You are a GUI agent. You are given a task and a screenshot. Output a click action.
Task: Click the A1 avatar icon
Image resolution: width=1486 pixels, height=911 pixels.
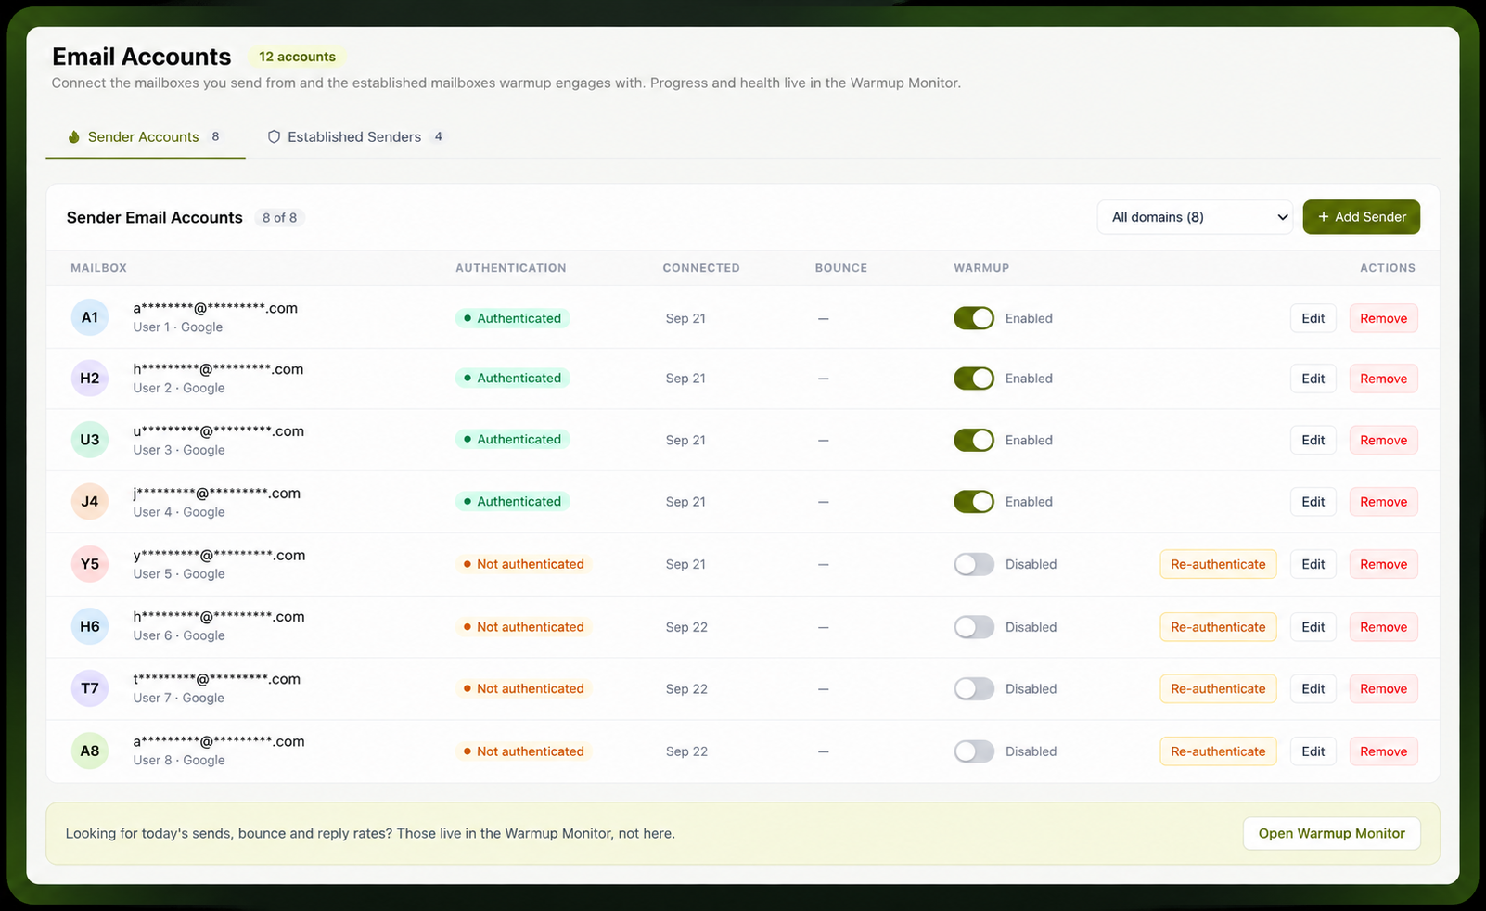click(x=90, y=317)
